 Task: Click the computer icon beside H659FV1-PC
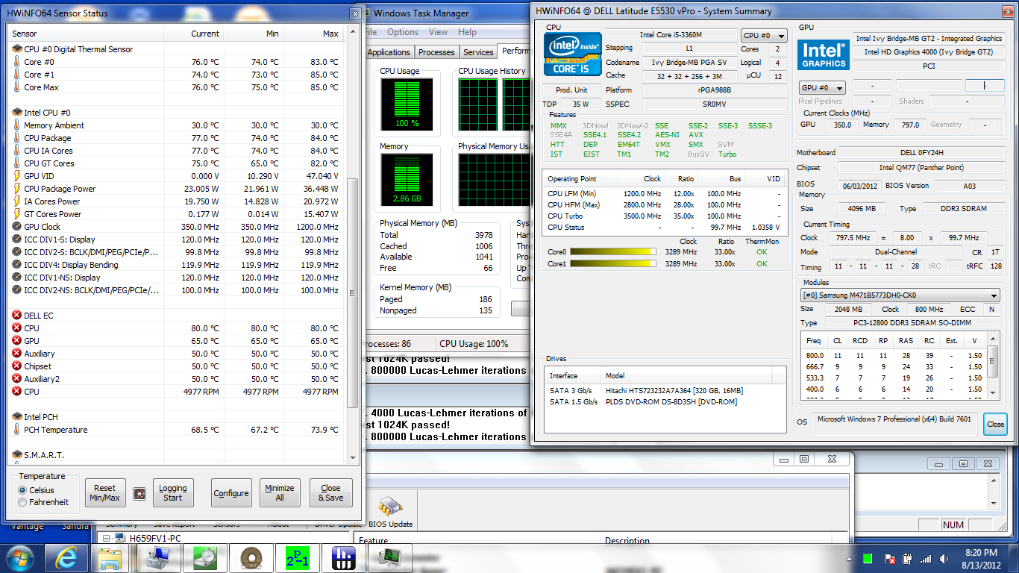click(121, 538)
